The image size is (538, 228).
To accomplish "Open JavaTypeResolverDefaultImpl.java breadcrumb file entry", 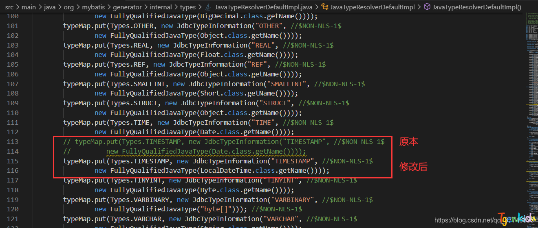I will [264, 7].
